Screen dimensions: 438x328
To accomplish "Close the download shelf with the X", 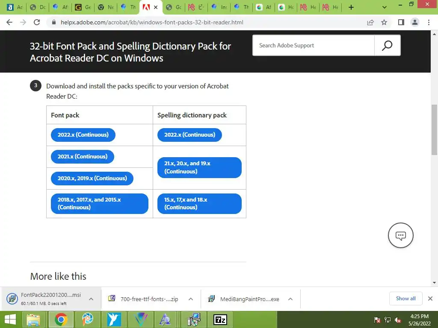I will tap(430, 299).
